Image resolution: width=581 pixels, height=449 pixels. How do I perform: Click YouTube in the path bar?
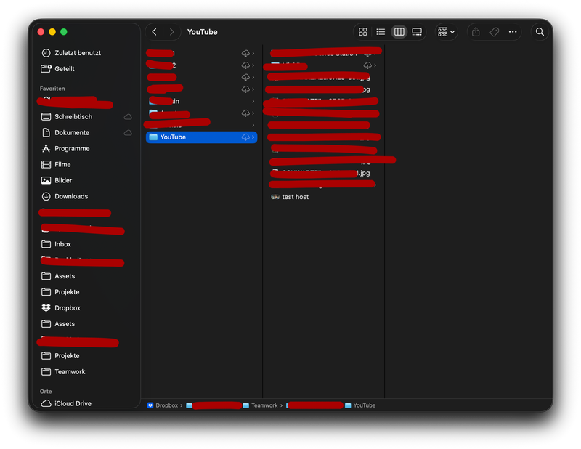point(359,405)
